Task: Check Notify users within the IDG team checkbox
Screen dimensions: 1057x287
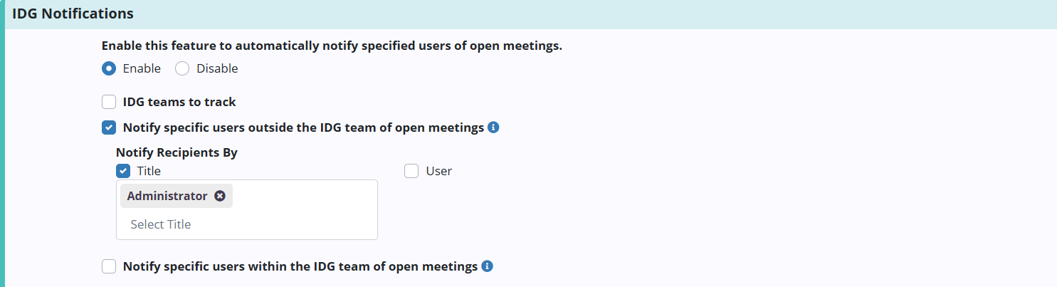Action: (x=109, y=266)
